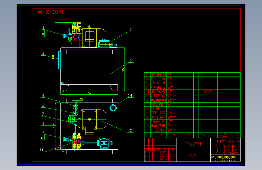The width and height of the screenshot is (262, 170).
Task: Select callout number 3 by the tank
Action: pos(43,53)
